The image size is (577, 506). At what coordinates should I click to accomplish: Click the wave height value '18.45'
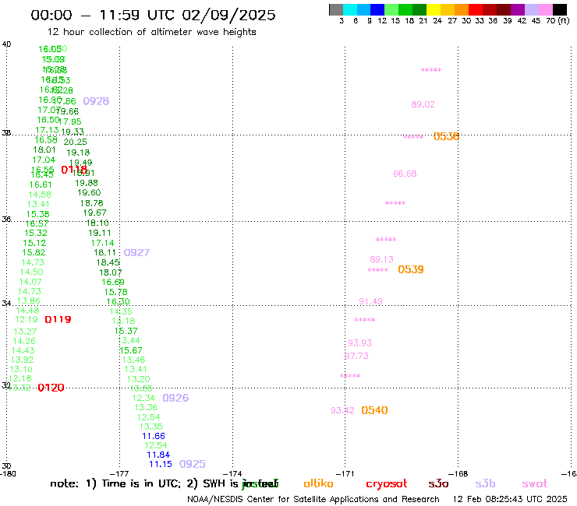[x=108, y=262]
